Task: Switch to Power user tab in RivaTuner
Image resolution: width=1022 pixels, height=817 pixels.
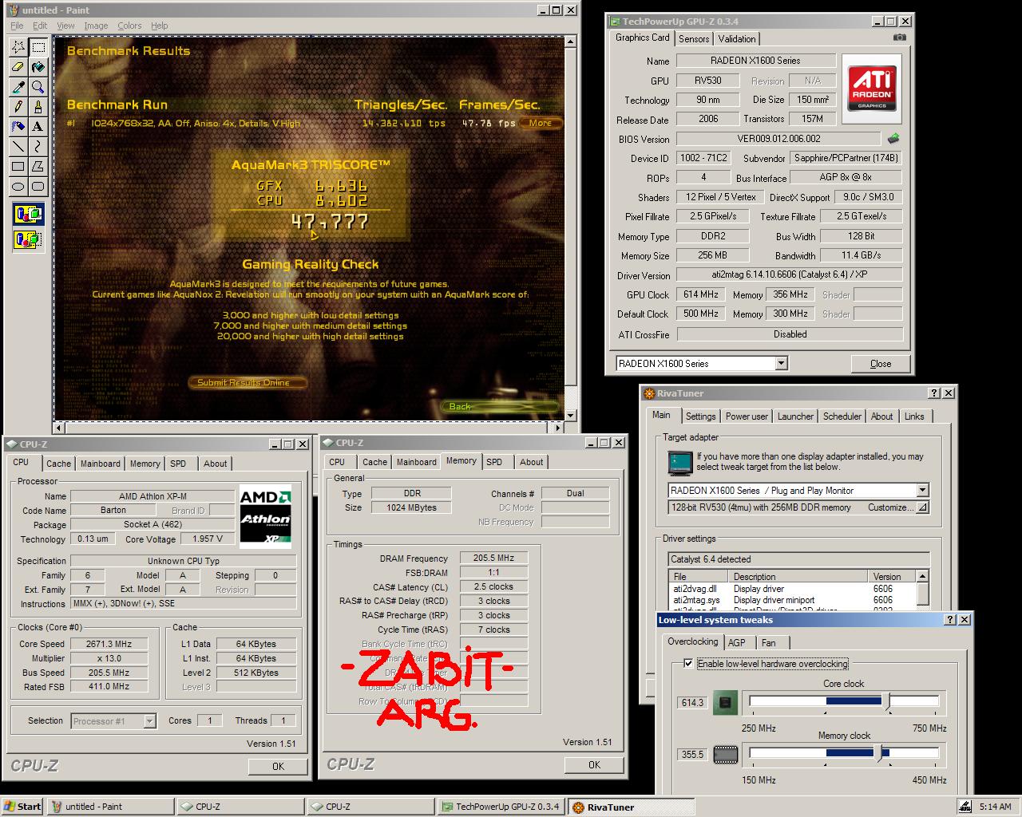Action: [x=747, y=416]
